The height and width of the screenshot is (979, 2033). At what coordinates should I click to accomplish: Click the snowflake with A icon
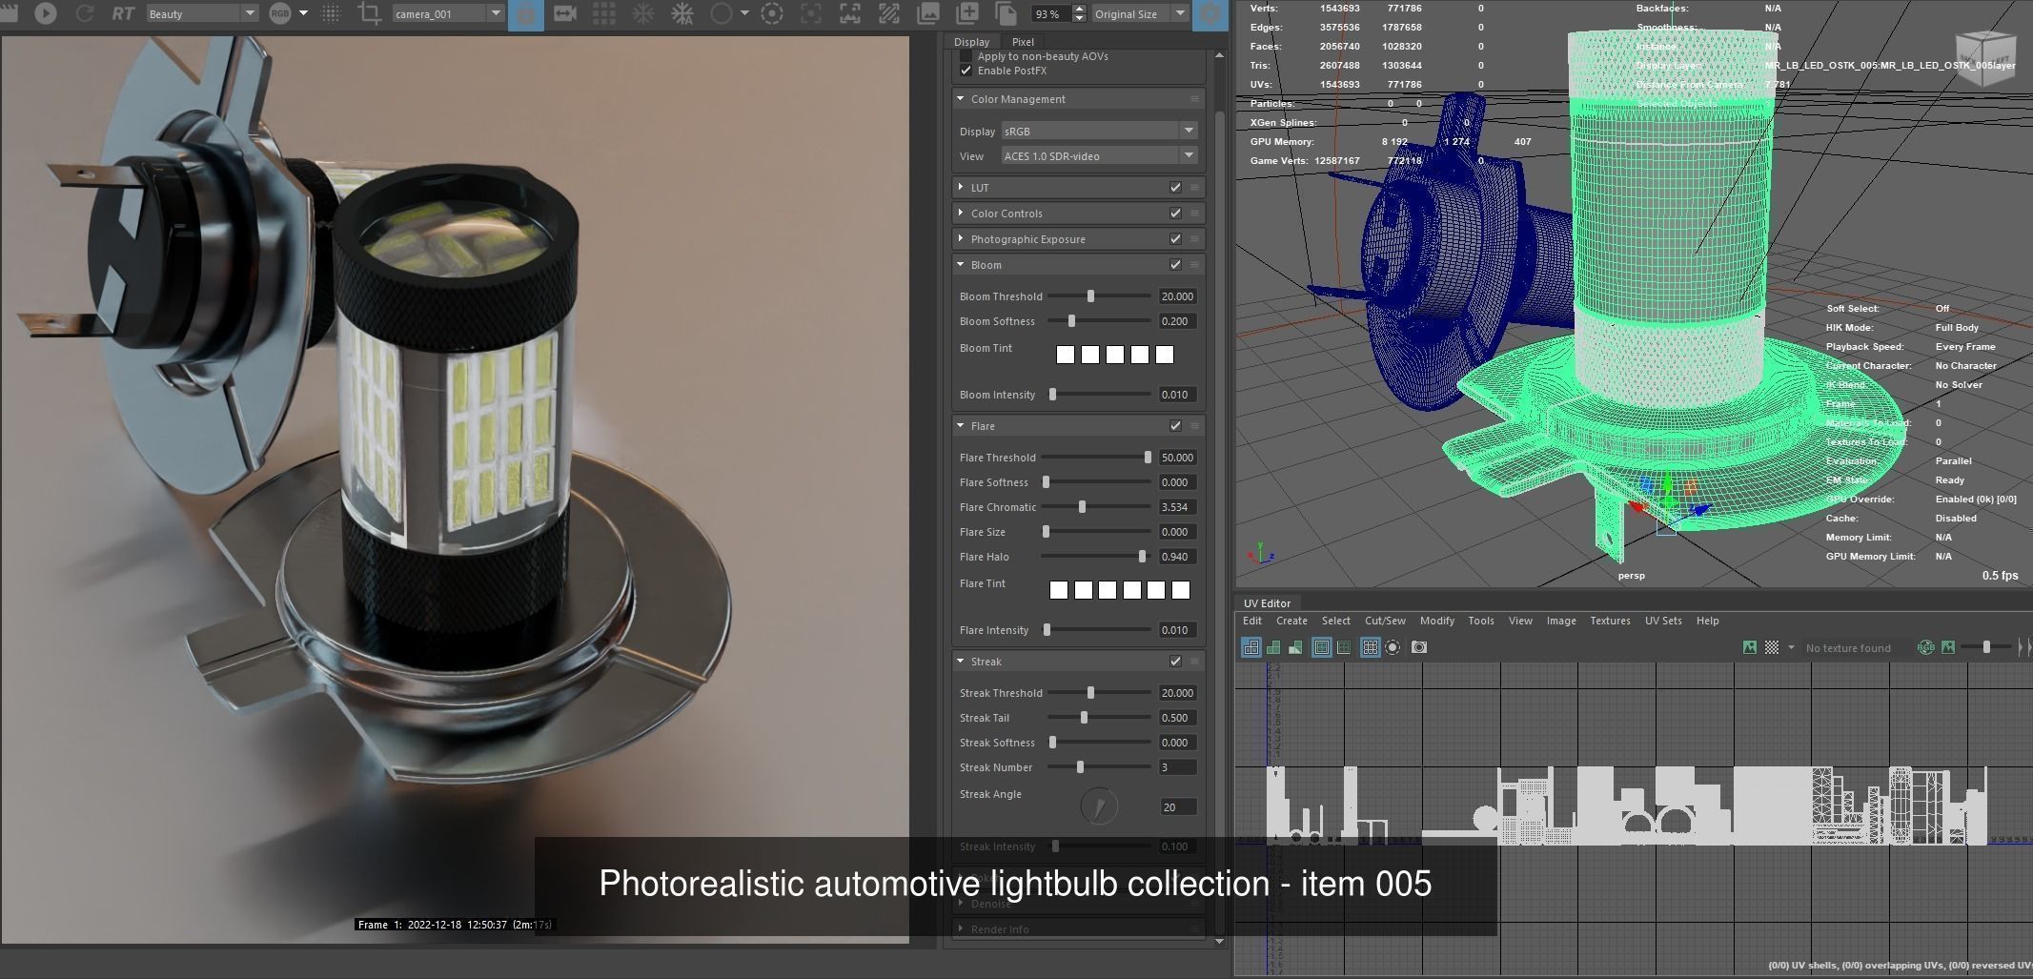pyautogui.click(x=682, y=13)
